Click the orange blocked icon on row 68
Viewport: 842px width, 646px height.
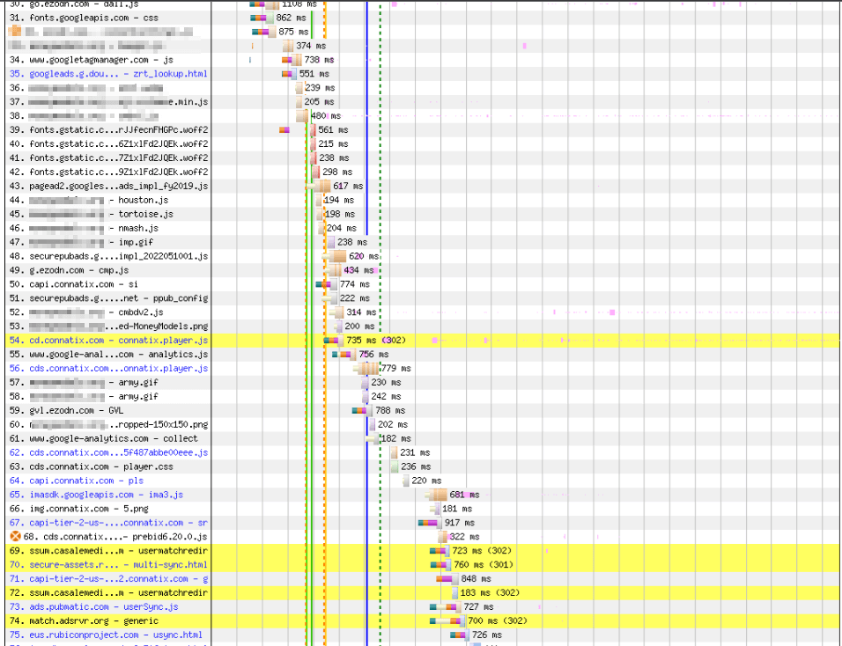(15, 536)
